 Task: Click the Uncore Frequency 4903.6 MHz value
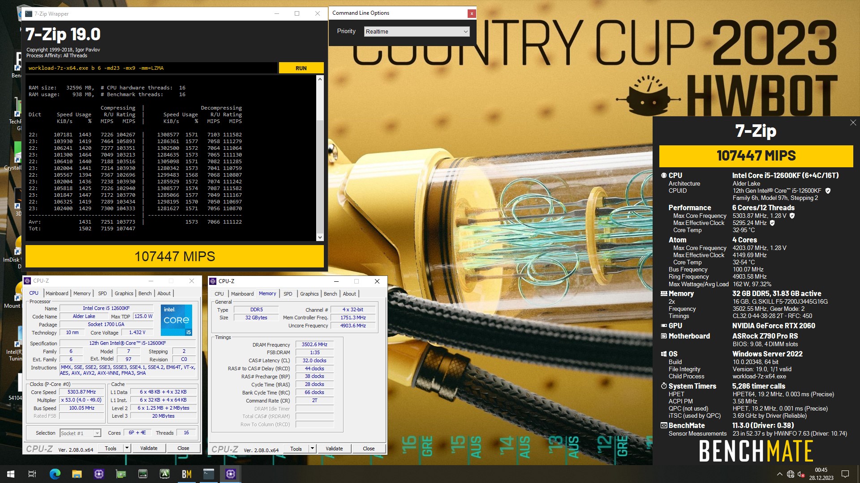pyautogui.click(x=353, y=326)
